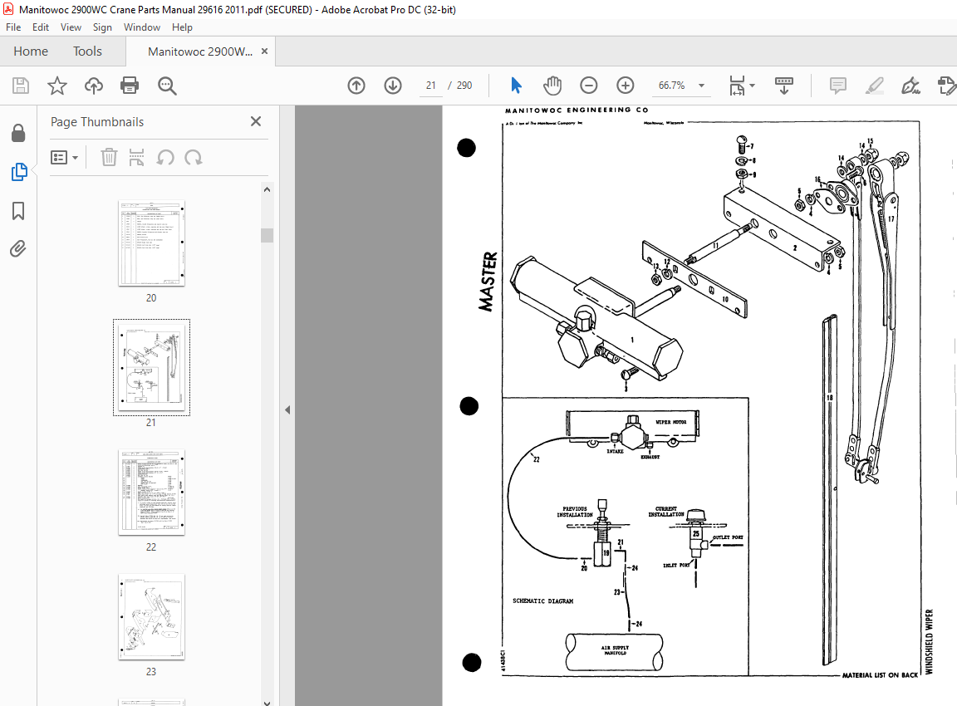View the security lock settings
957x706 pixels.
[x=18, y=133]
